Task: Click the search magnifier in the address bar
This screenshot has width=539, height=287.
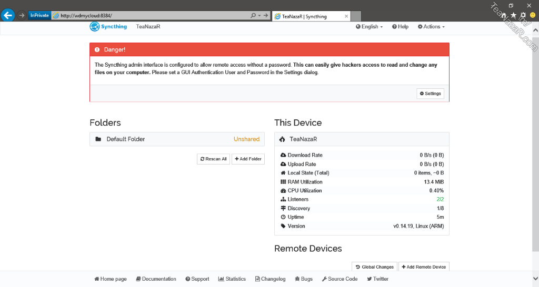Action: point(253,15)
